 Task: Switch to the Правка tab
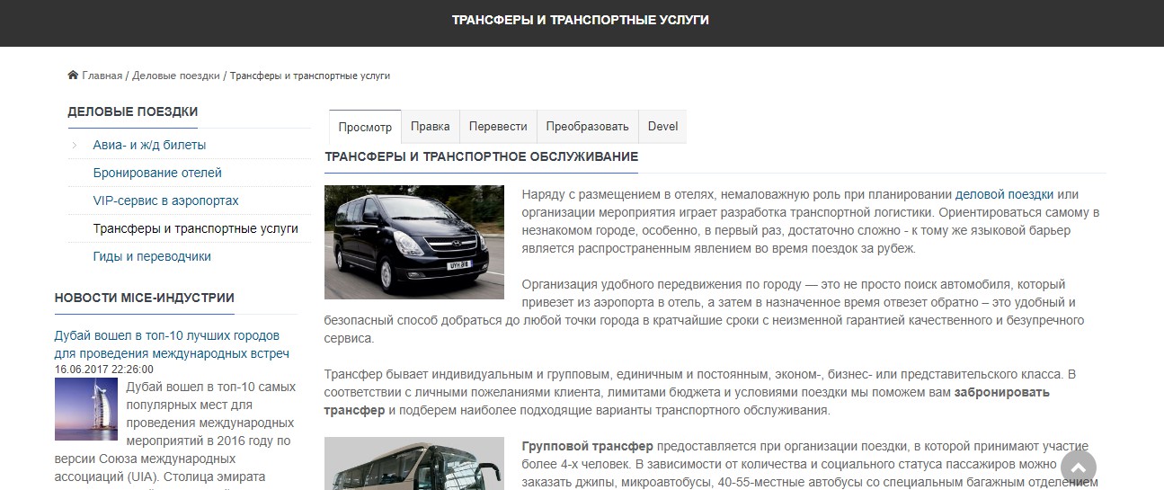pos(431,127)
